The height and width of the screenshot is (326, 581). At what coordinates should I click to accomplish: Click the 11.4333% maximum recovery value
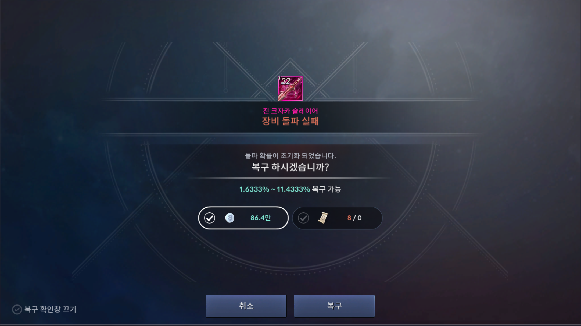click(x=293, y=189)
